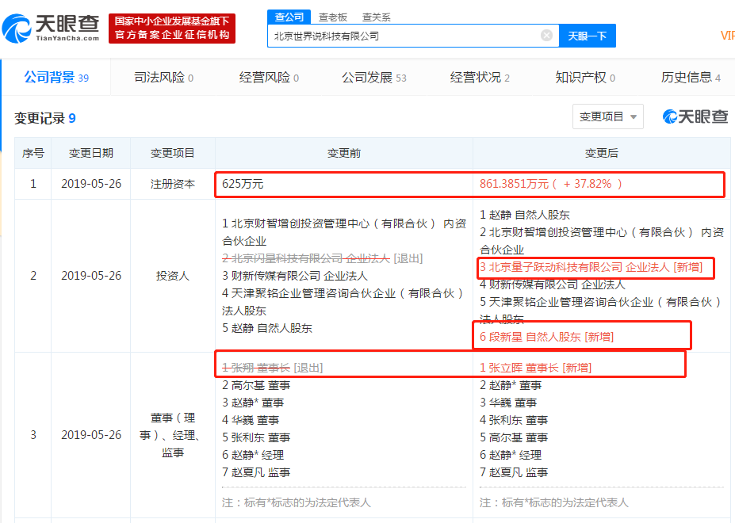Click the 变更记录 9 section heading

(45, 117)
